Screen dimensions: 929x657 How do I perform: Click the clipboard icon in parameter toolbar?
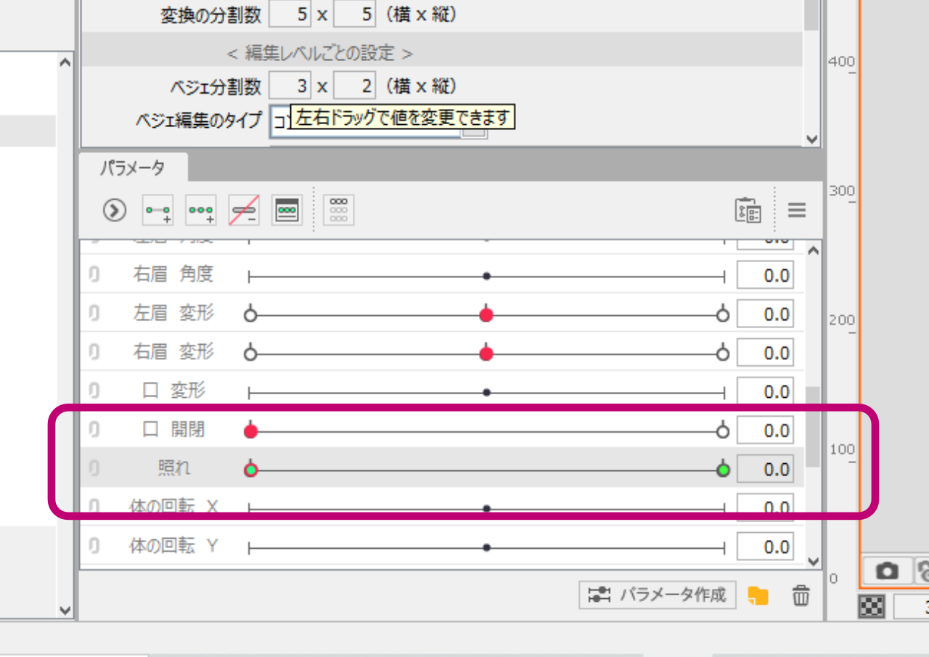[748, 211]
